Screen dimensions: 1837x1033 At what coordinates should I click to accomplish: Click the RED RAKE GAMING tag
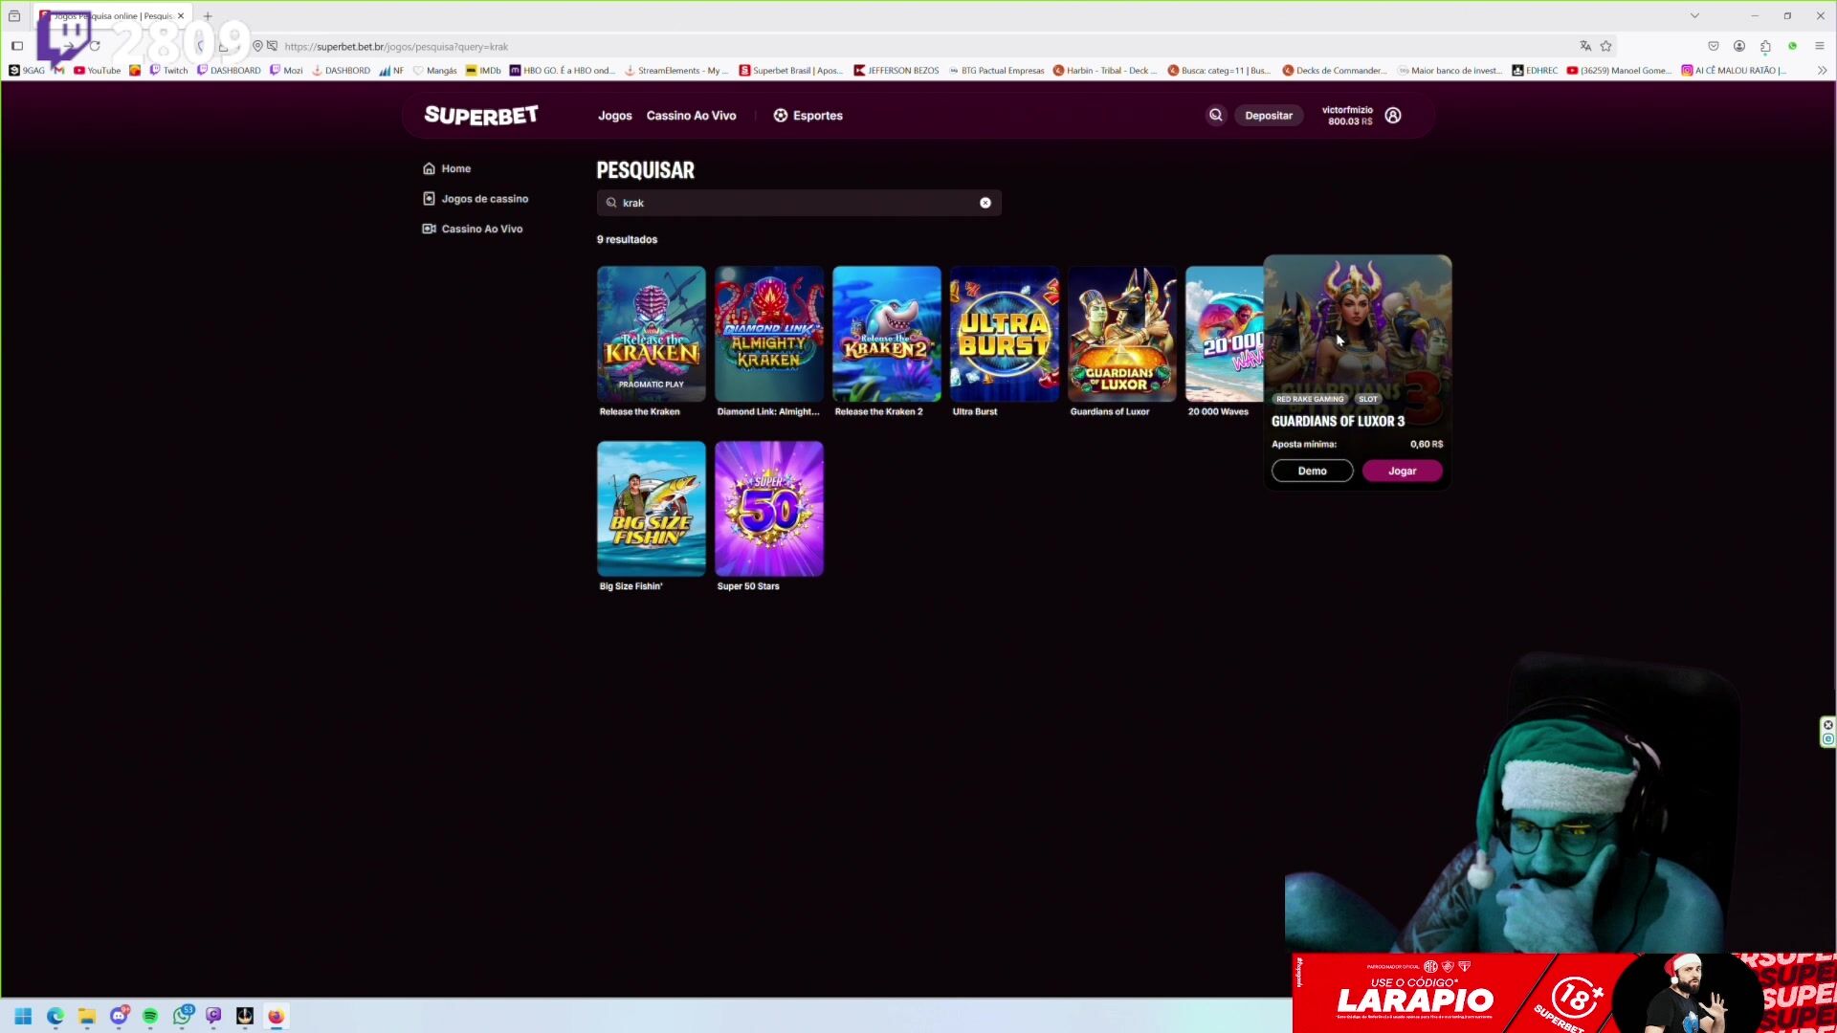click(1310, 399)
